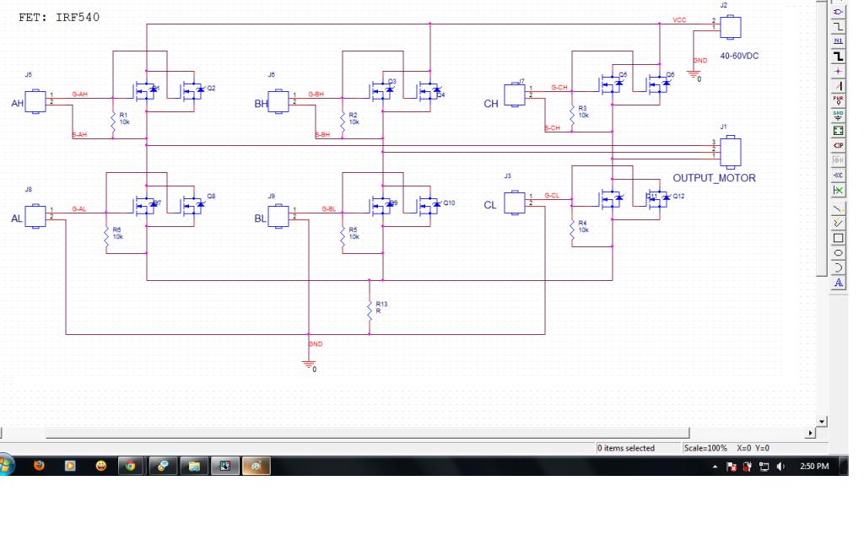
Task: Show hidden system tray icons
Action: (x=715, y=467)
